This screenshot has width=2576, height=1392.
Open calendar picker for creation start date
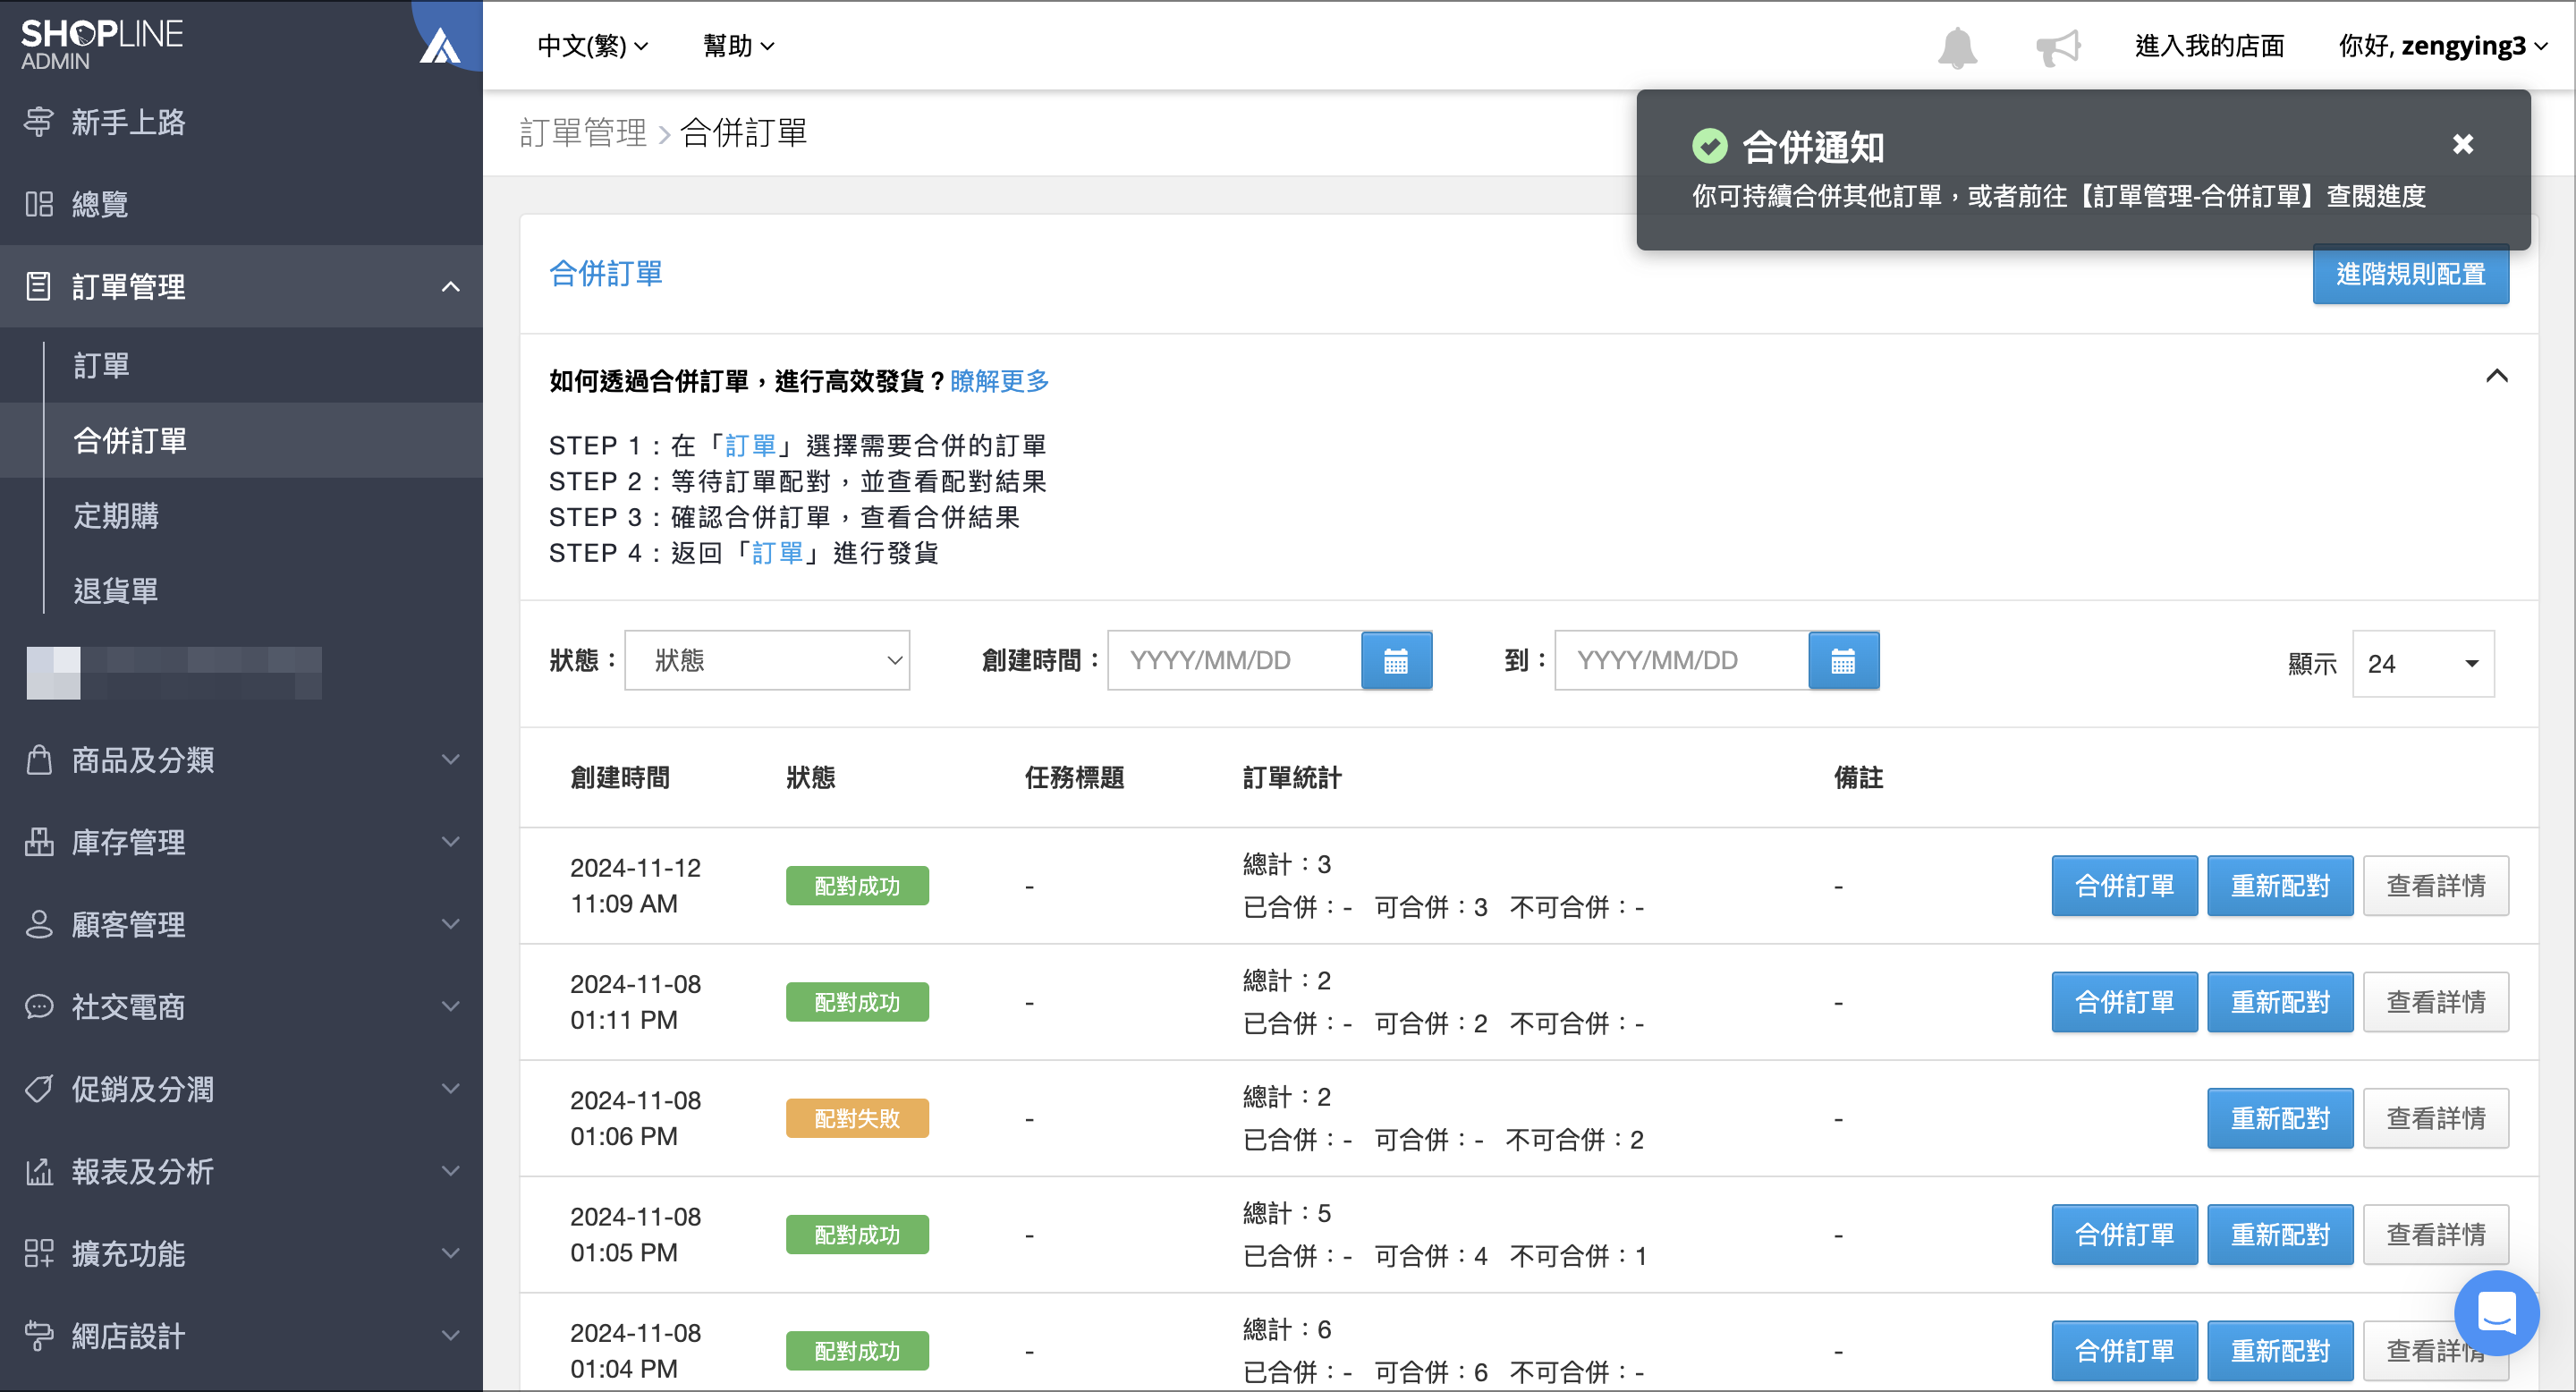(1396, 660)
